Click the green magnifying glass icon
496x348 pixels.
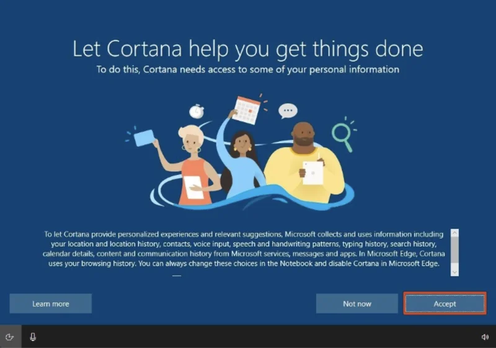pyautogui.click(x=342, y=135)
